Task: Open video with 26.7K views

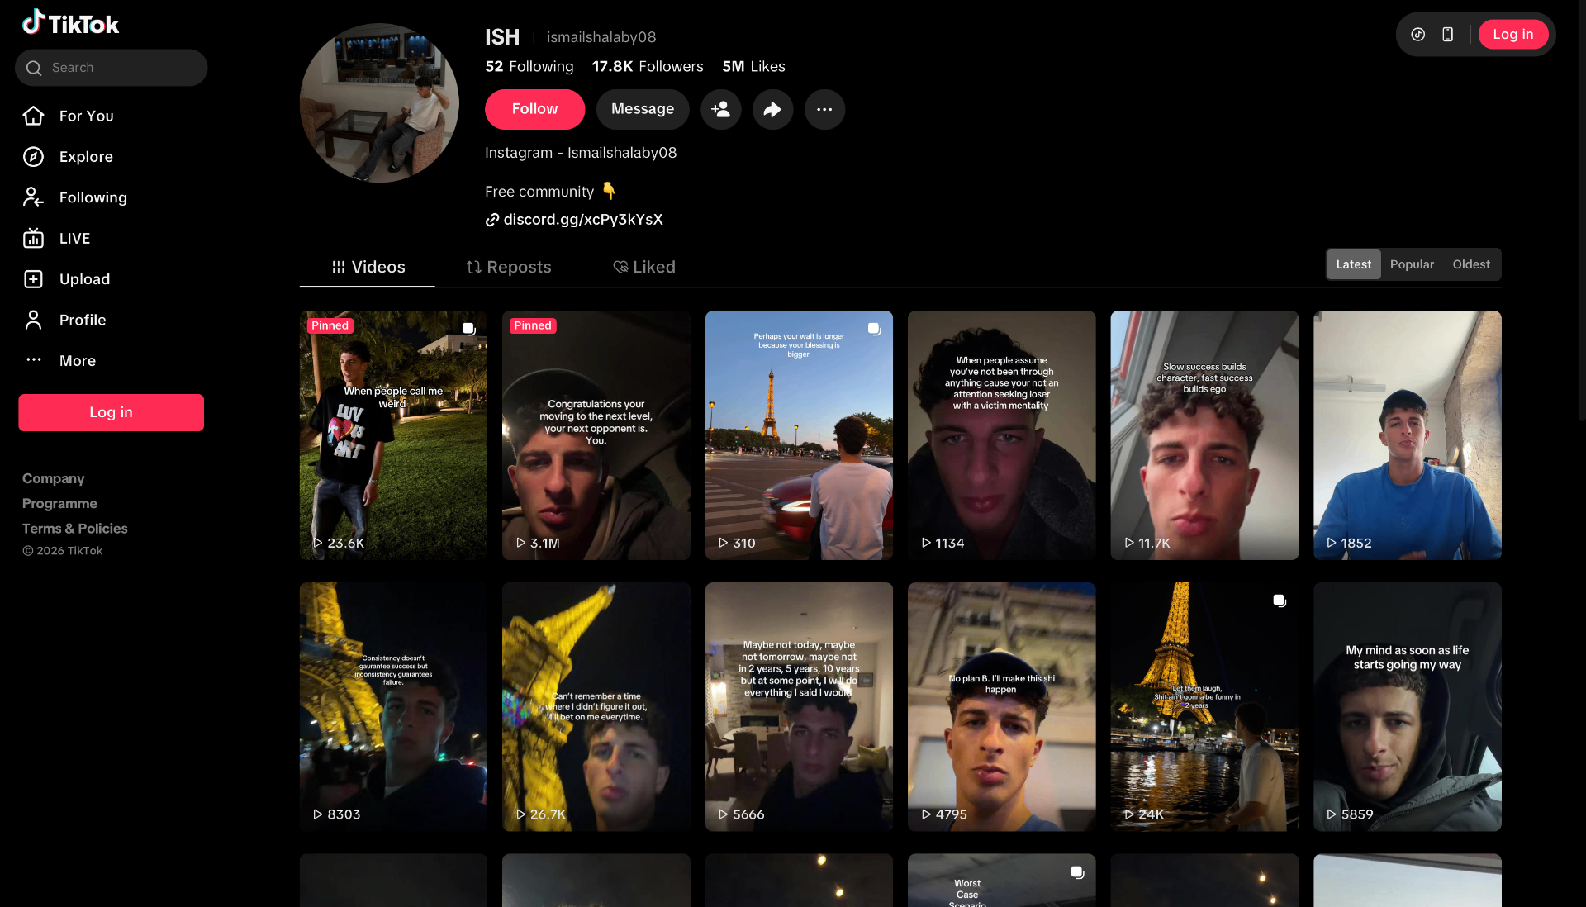Action: pyautogui.click(x=596, y=707)
